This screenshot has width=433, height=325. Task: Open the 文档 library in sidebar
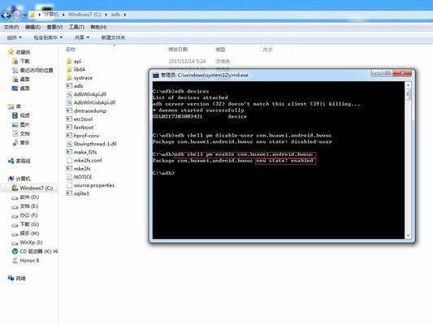21,133
